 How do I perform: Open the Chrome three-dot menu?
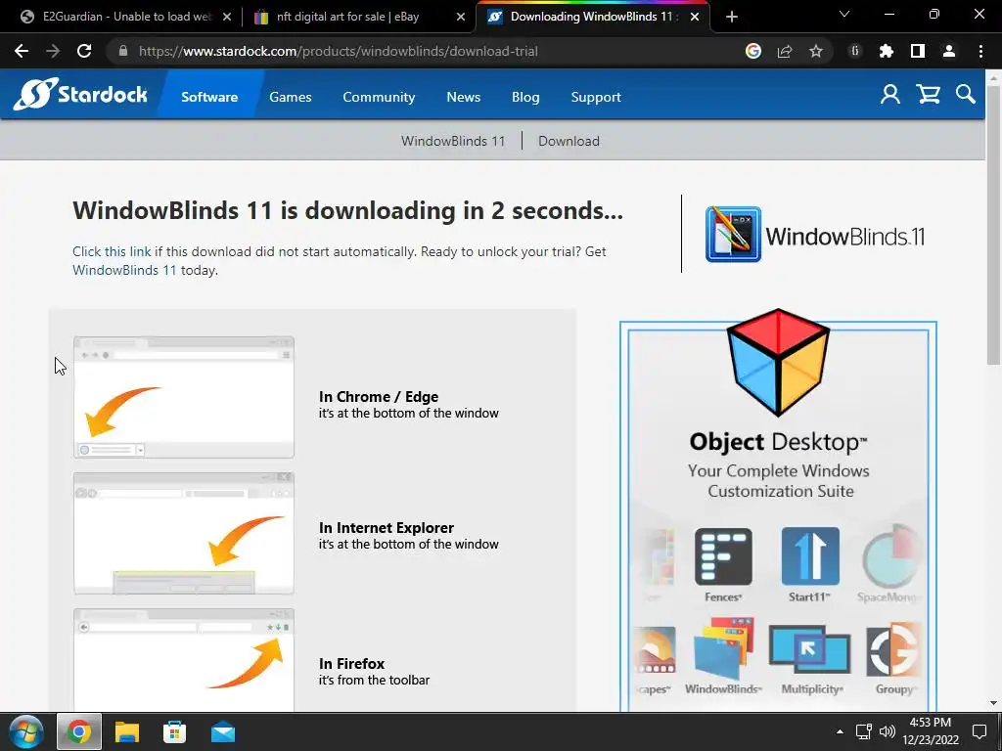[x=980, y=51]
